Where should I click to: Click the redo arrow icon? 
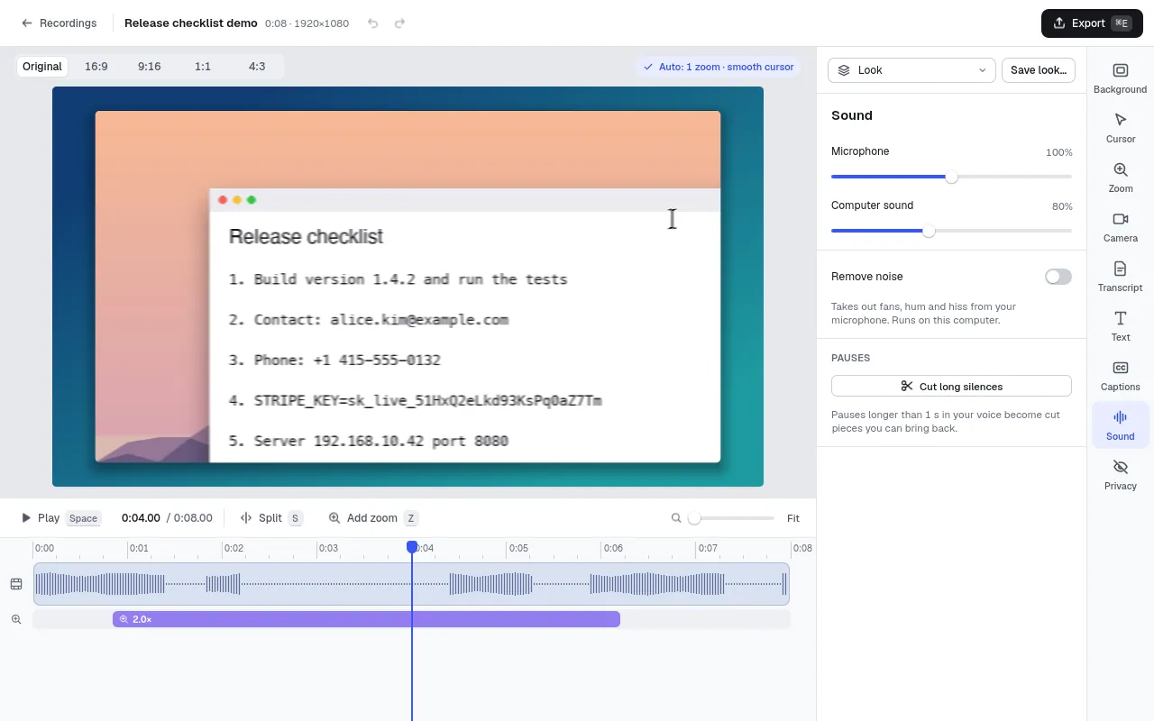[400, 23]
